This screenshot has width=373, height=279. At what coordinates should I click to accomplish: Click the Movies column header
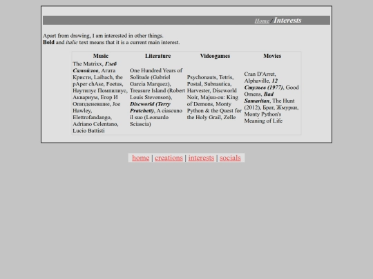(272, 56)
